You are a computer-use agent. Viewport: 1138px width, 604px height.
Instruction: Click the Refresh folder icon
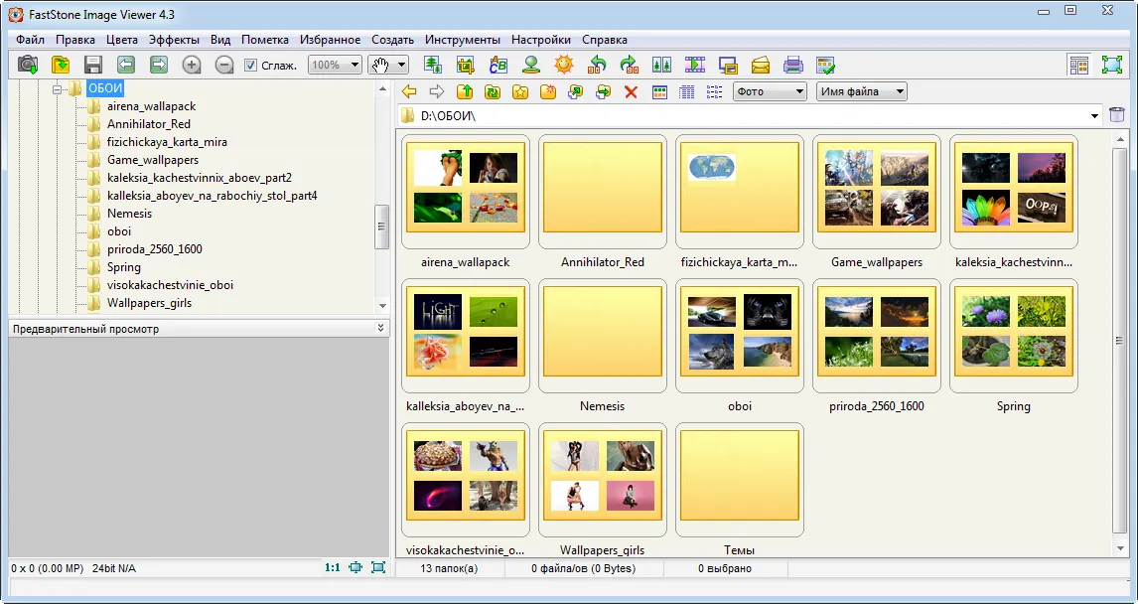493,91
